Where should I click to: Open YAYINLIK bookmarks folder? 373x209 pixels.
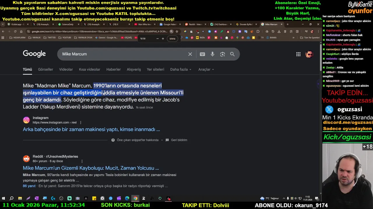click(x=34, y=38)
